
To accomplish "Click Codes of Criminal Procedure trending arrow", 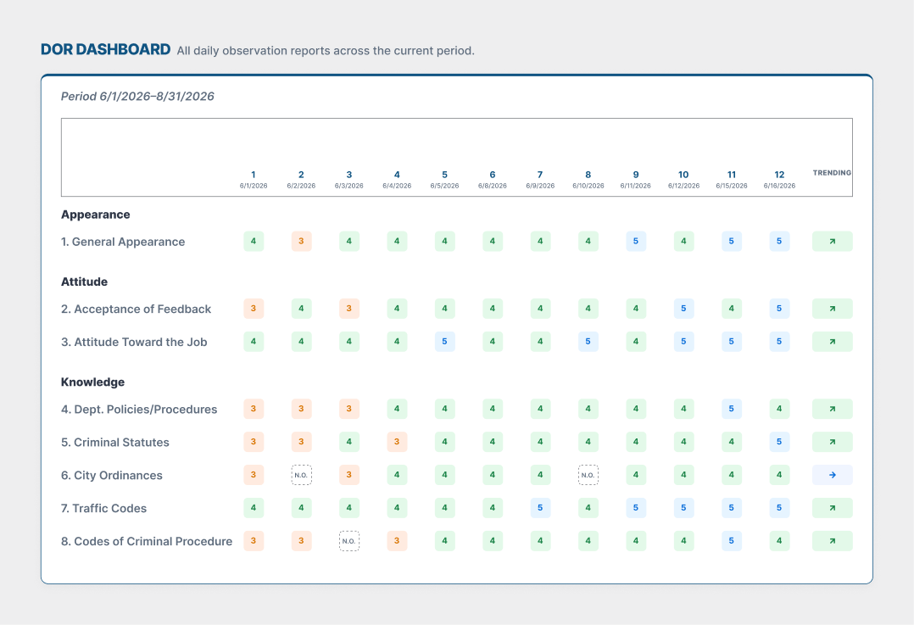I will point(832,541).
